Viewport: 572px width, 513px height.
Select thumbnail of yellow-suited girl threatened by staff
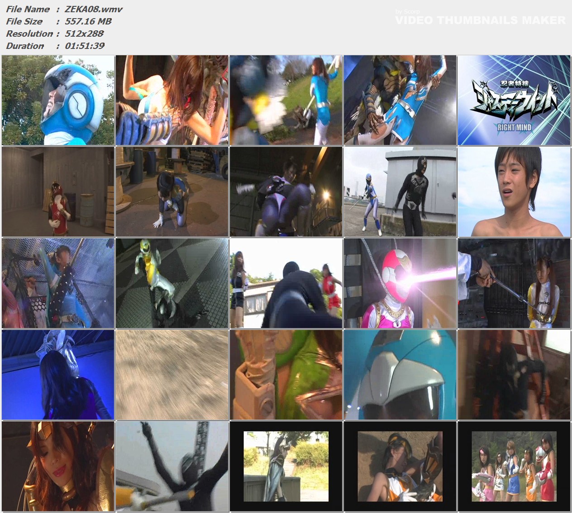point(514,283)
